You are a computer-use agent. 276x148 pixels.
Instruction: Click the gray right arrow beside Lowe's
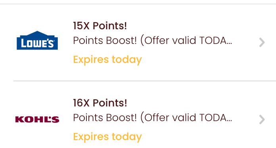click(262, 42)
